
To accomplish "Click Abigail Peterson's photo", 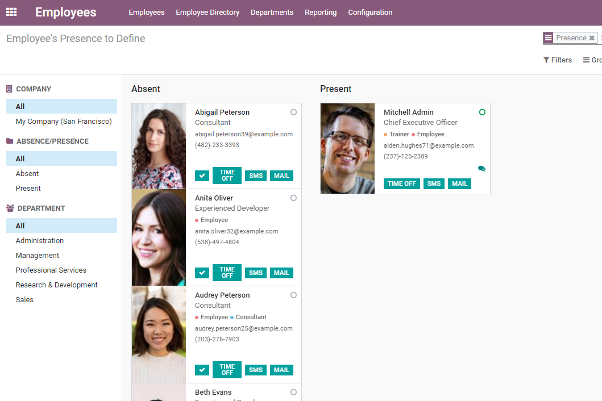I will pyautogui.click(x=159, y=146).
